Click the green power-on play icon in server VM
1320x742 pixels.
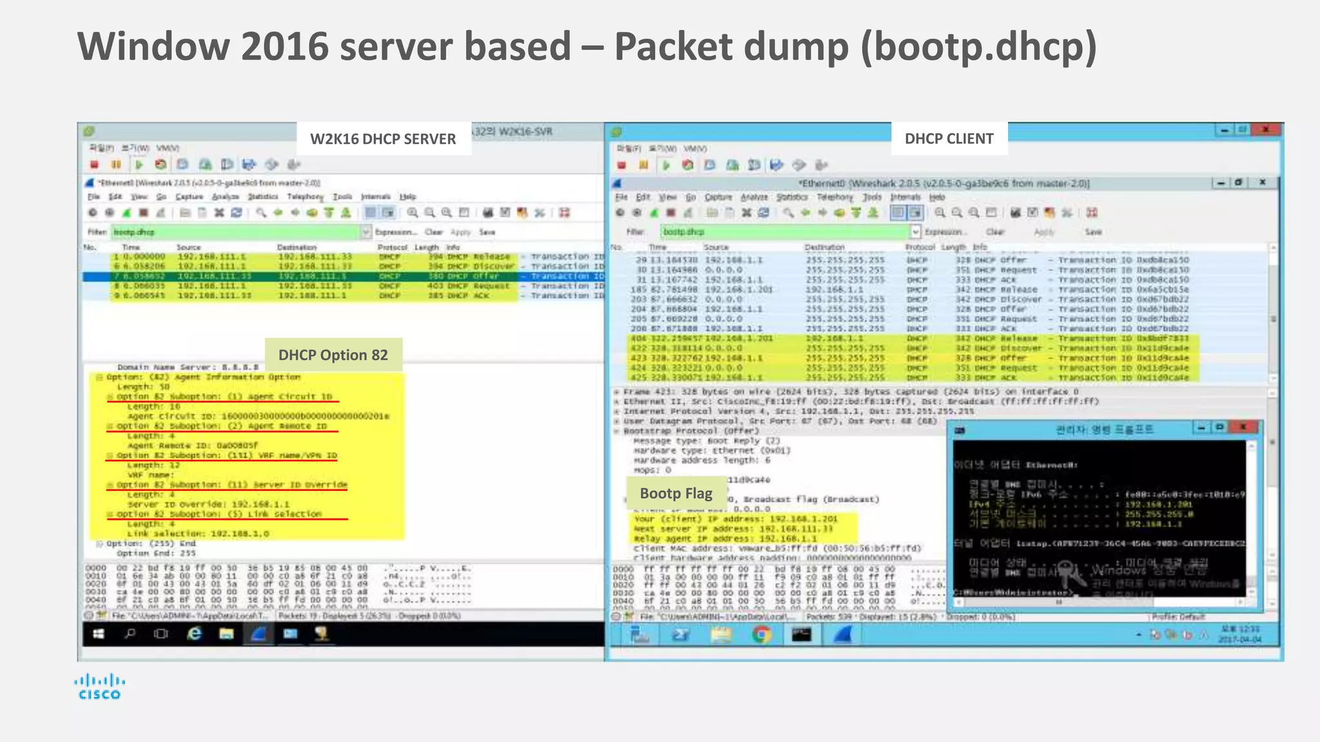click(139, 165)
